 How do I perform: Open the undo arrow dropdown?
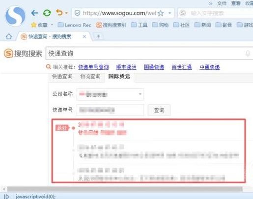[x=66, y=13]
